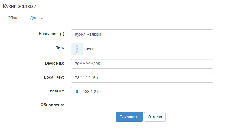Click the Local IP label
Image resolution: width=227 pixels, height=129 pixels.
click(56, 91)
